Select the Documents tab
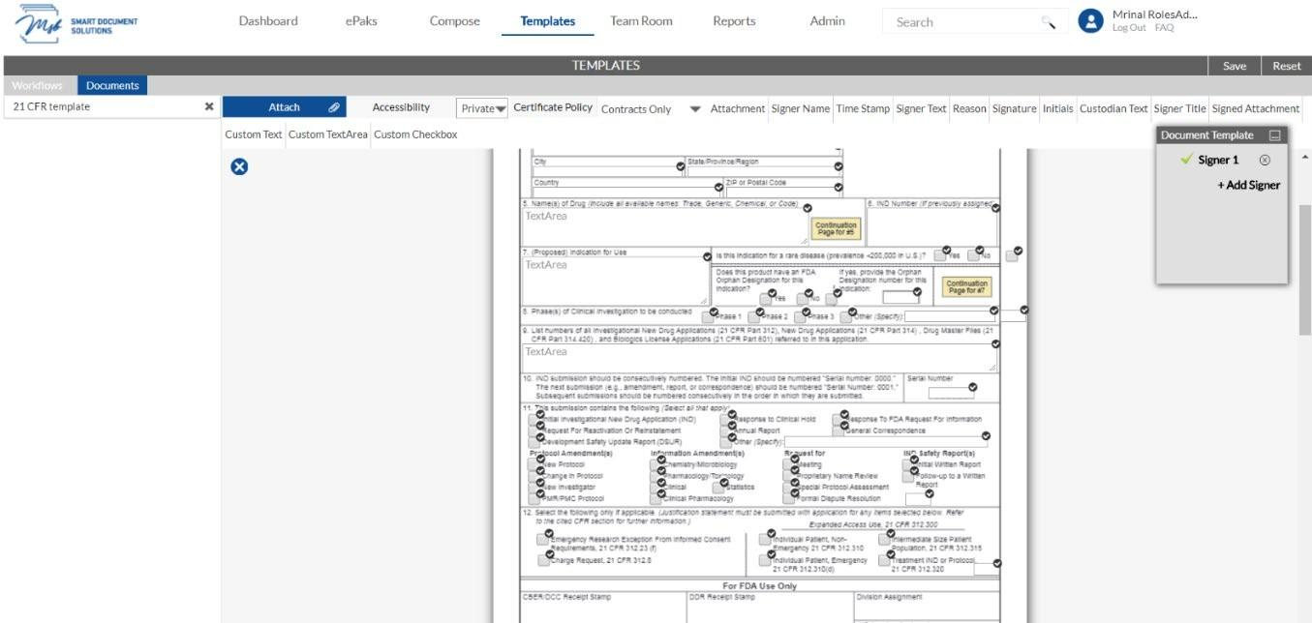The image size is (1312, 623). tap(112, 85)
